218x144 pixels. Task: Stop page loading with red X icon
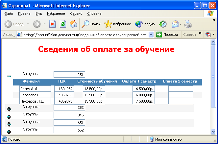click(x=52, y=24)
